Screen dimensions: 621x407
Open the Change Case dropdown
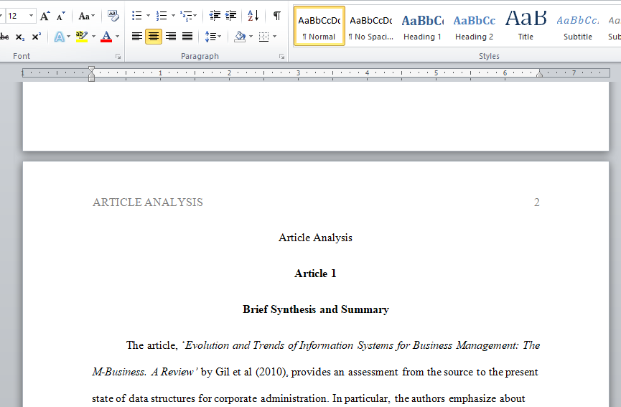point(86,17)
